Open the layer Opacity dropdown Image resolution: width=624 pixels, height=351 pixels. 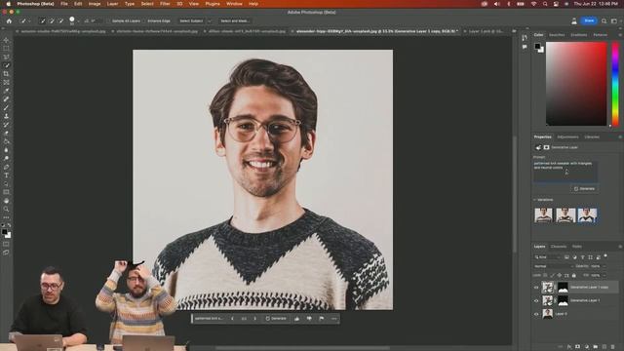(604, 266)
